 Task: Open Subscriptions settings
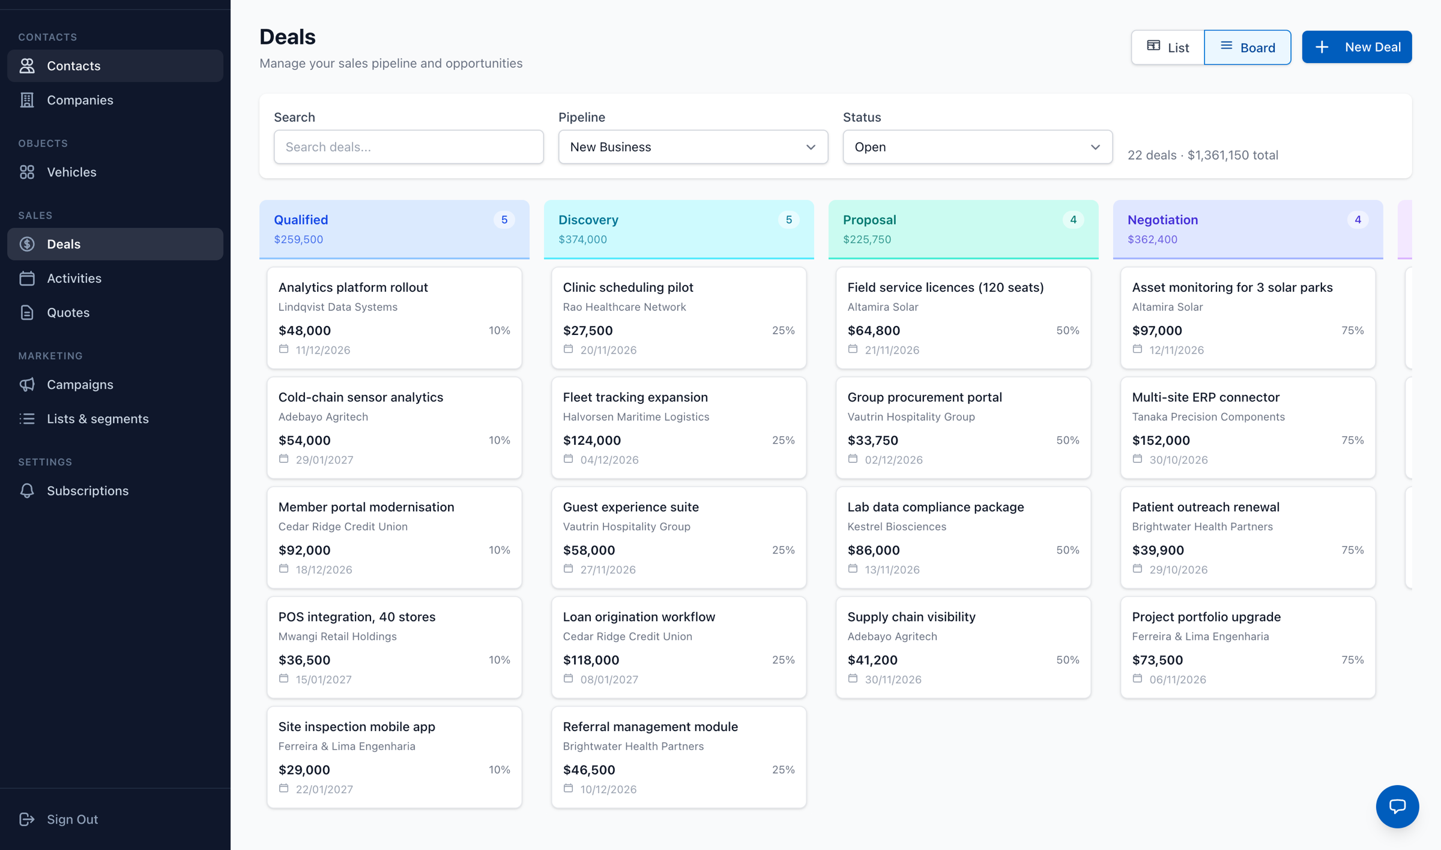pyautogui.click(x=115, y=490)
